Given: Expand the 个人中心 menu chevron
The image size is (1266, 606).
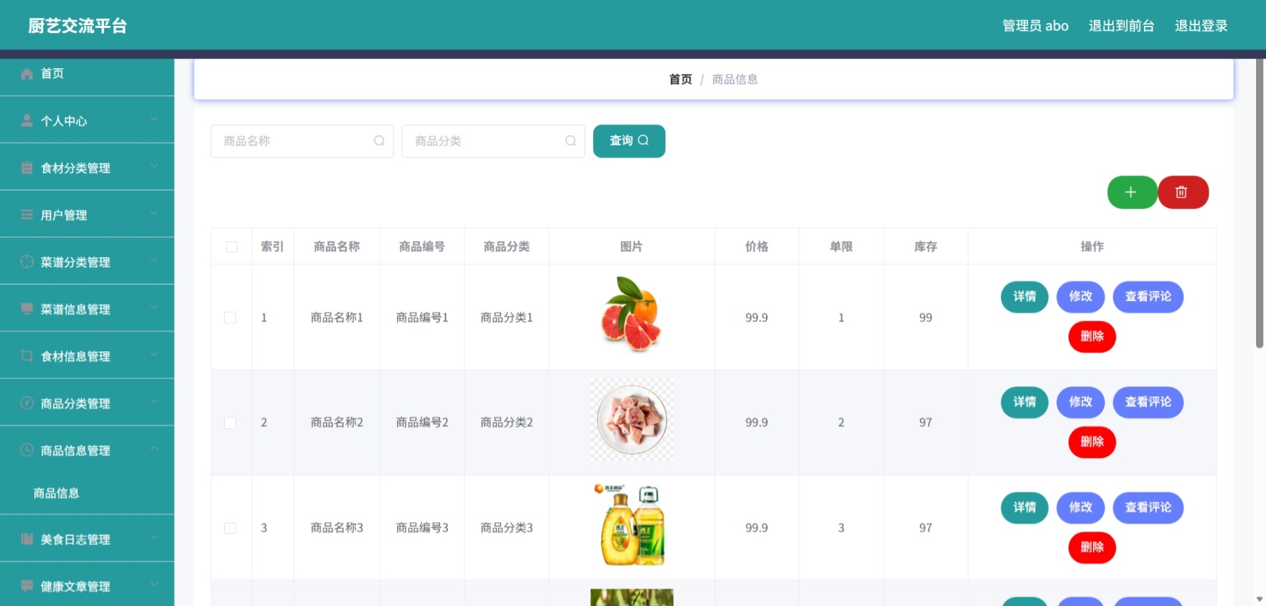Looking at the screenshot, I should pos(154,118).
